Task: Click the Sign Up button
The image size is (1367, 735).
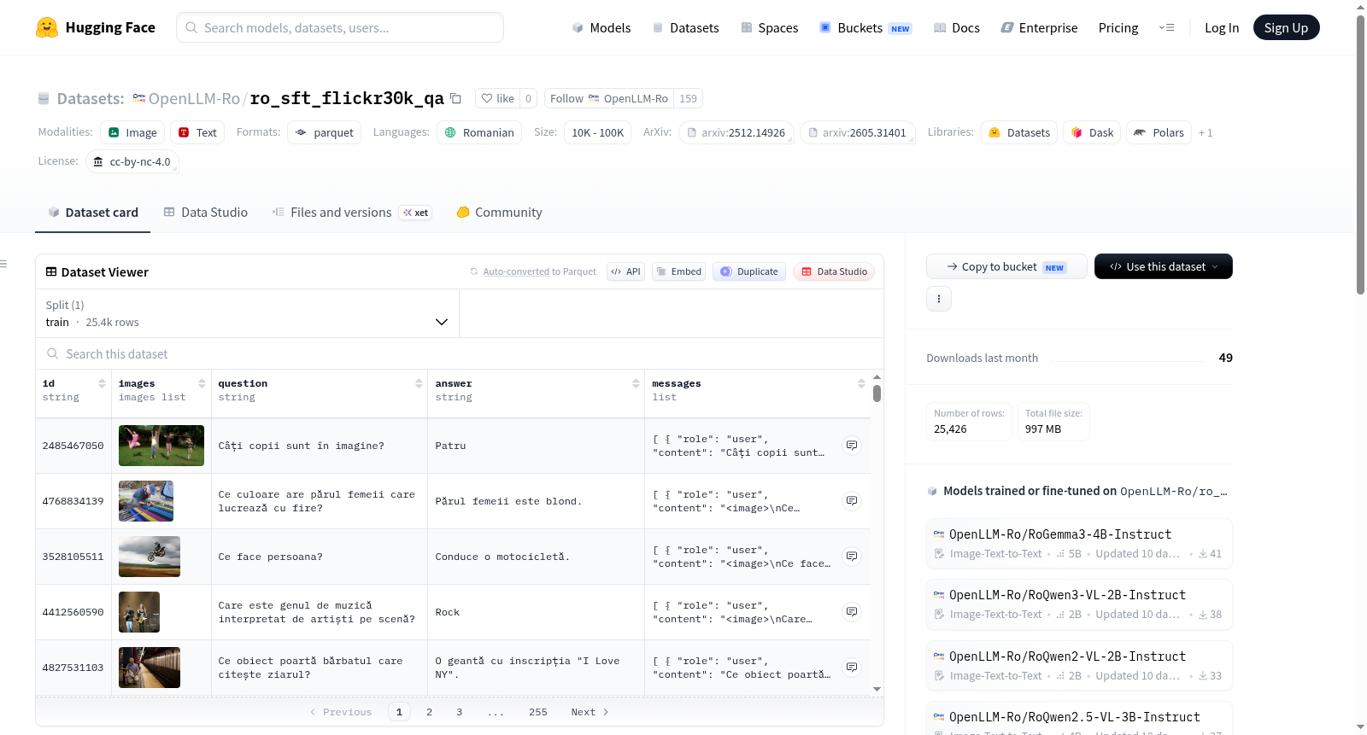Action: (x=1286, y=27)
